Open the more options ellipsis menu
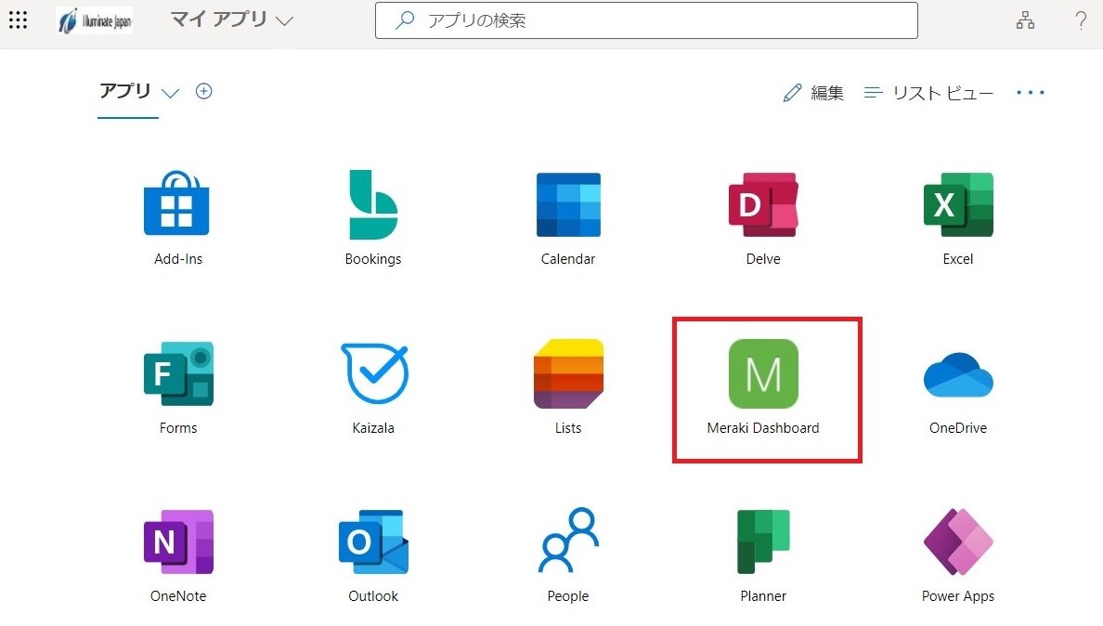The image size is (1103, 626). 1030,92
